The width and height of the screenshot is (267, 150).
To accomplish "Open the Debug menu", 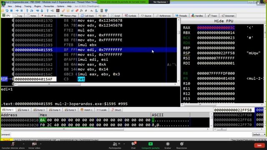I will 18,6.
